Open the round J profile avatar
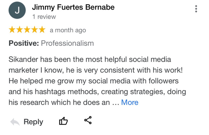 (17, 10)
